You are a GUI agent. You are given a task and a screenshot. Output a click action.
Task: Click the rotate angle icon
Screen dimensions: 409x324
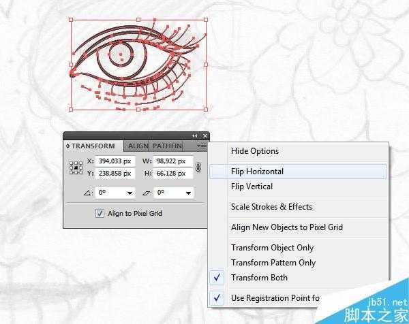pyautogui.click(x=88, y=193)
